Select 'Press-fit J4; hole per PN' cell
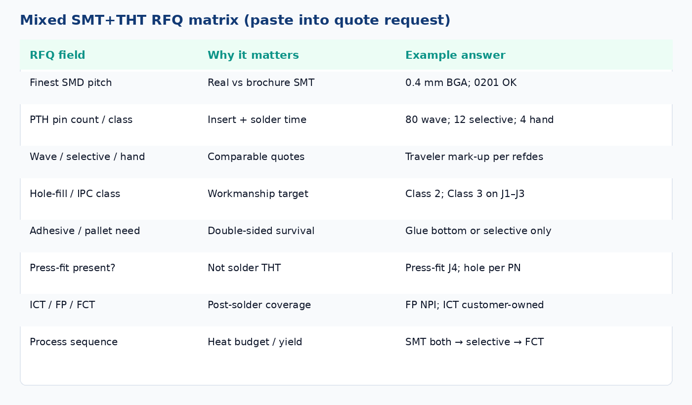The image size is (692, 405). pyautogui.click(x=463, y=268)
